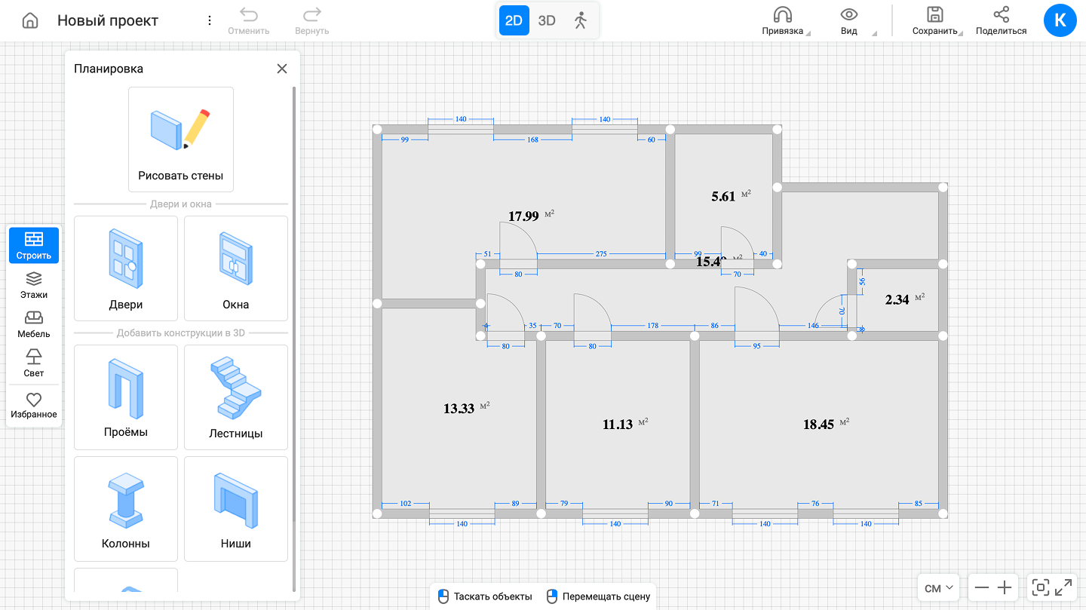The width and height of the screenshot is (1086, 610).
Task: Click the Новый проект project title
Action: pos(108,20)
